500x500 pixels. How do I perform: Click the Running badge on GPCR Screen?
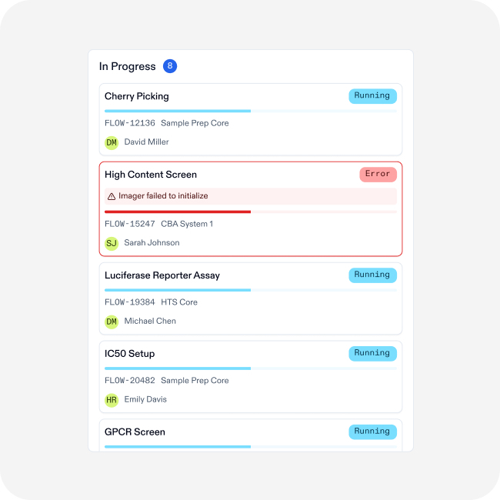click(x=372, y=432)
